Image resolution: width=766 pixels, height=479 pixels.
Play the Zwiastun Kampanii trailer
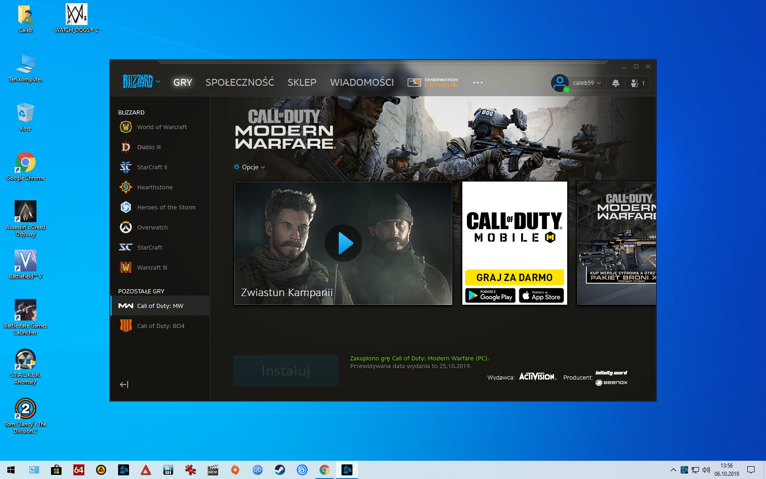coord(343,243)
